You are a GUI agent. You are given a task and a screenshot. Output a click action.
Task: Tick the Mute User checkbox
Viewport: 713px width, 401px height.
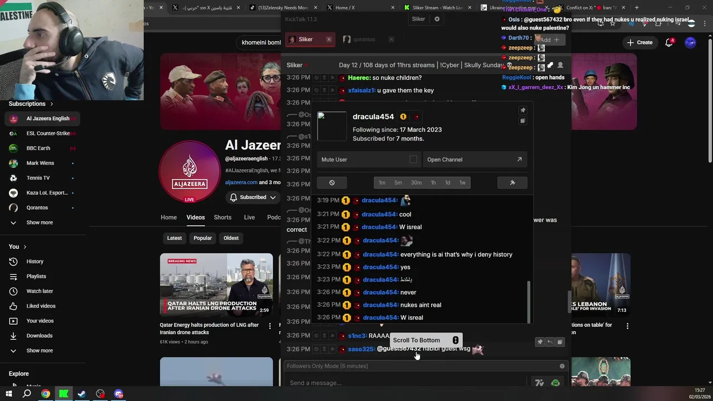coord(413,159)
